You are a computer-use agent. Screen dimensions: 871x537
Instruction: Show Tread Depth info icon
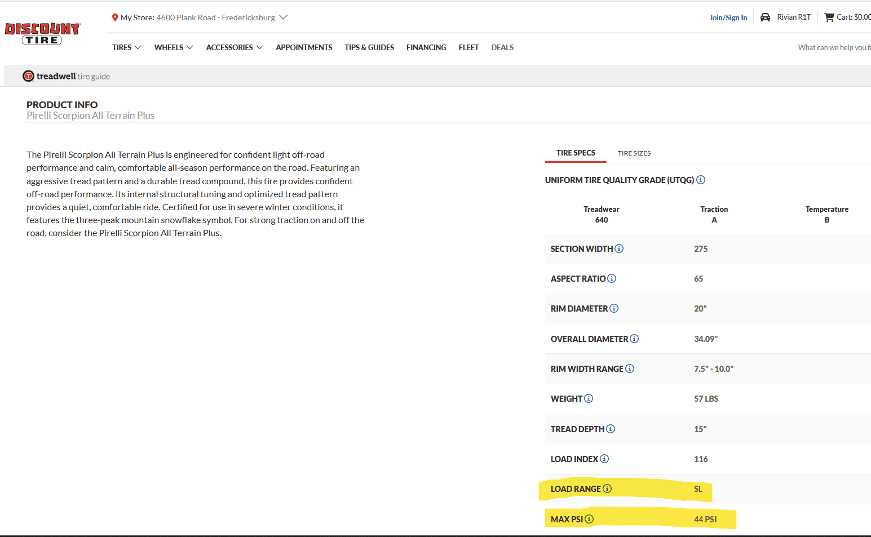tap(611, 429)
